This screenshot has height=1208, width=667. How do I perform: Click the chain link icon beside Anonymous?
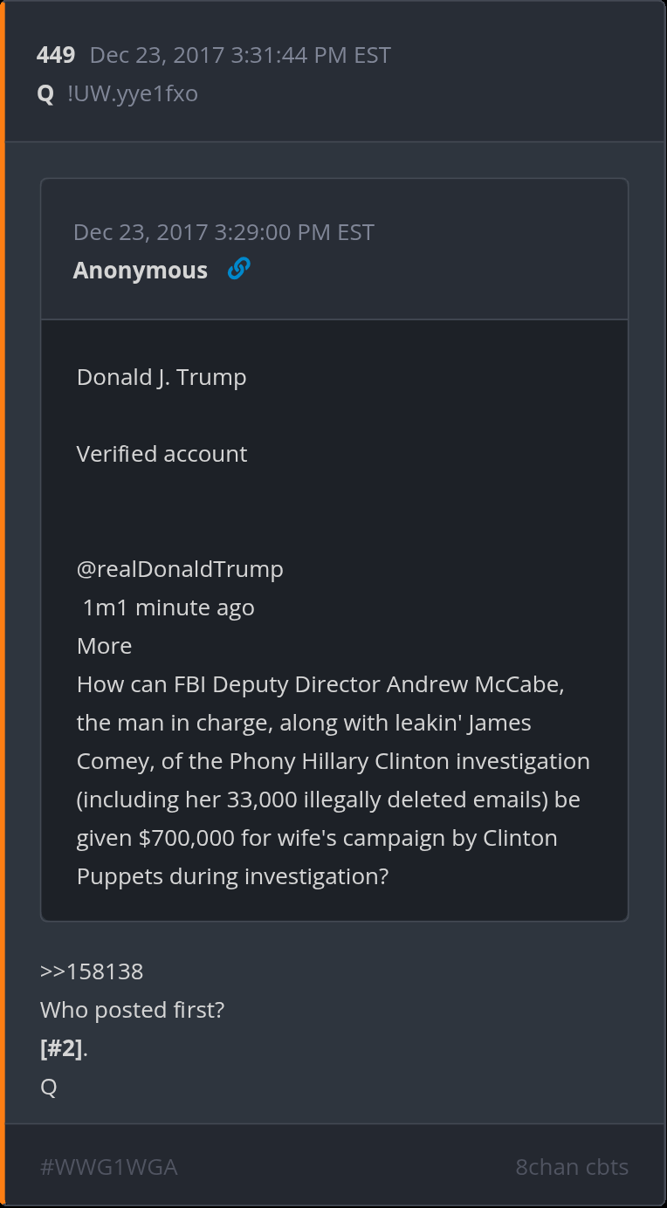[x=238, y=270]
